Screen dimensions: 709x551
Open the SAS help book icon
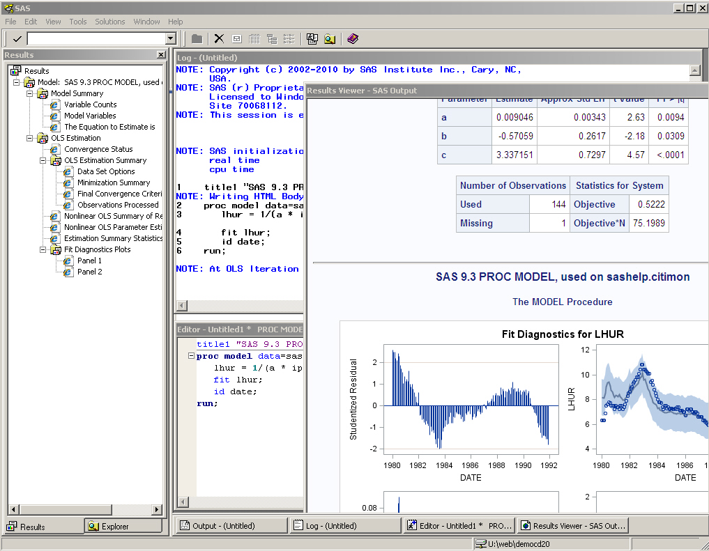(353, 39)
